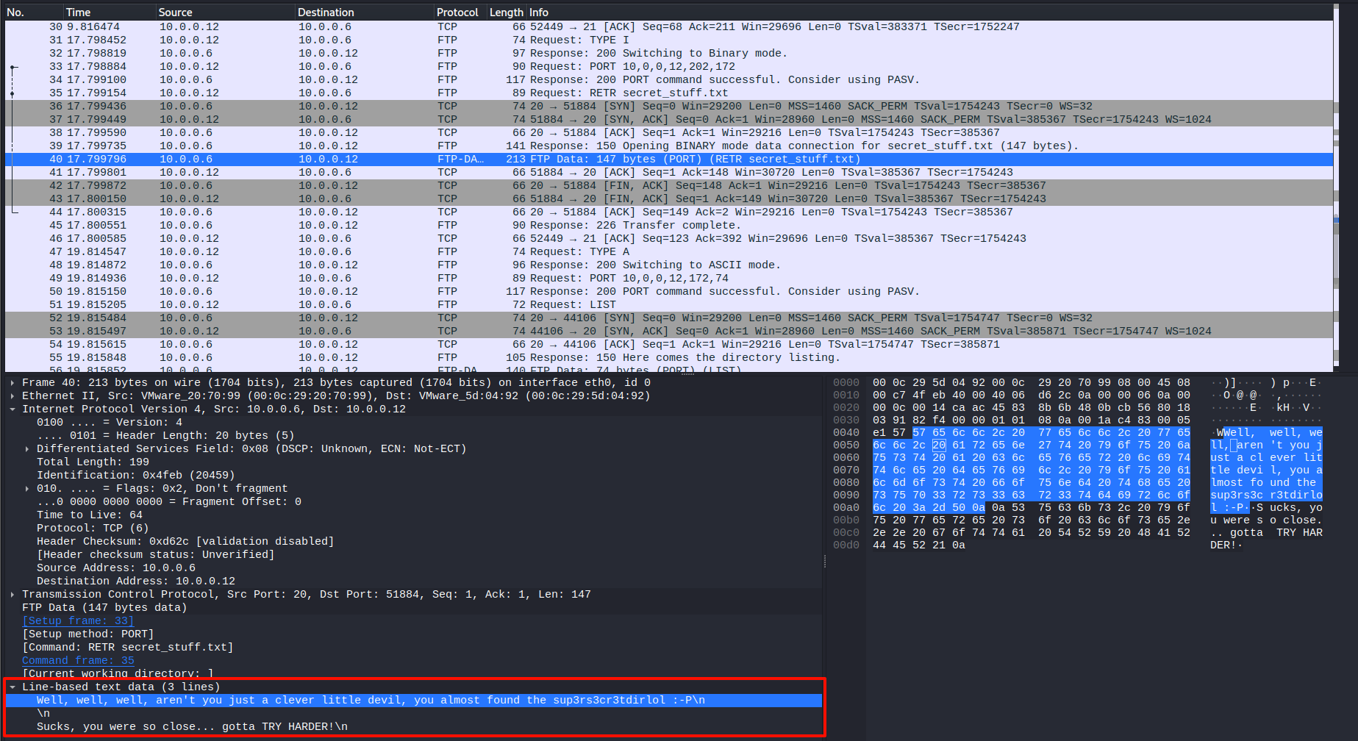
Task: Select packet 49 PORT 10,0,0,12,172,74 request
Action: point(668,279)
